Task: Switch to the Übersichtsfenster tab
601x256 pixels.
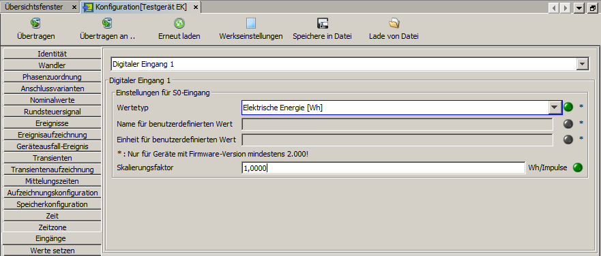Action: [33, 7]
